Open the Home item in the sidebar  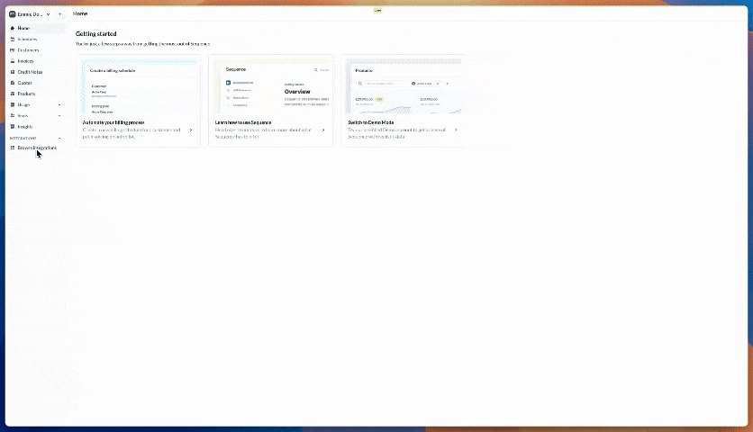point(36,28)
